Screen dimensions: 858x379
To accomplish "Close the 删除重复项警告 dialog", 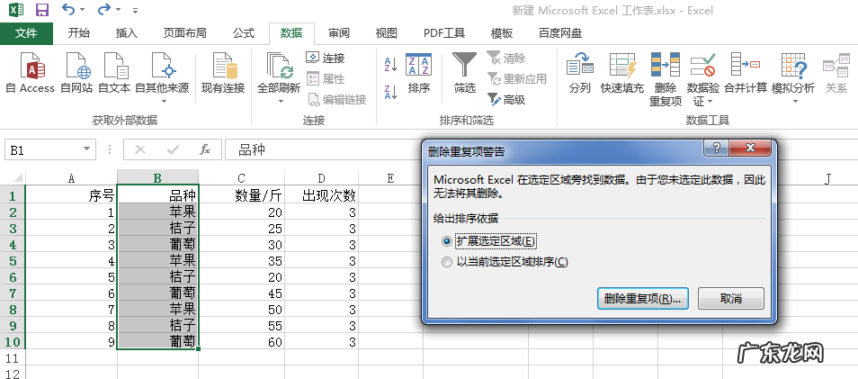I will click(750, 148).
